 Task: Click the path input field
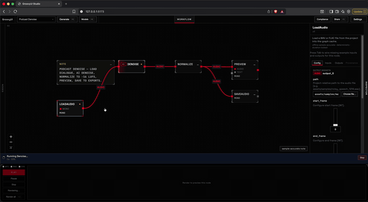[327, 94]
